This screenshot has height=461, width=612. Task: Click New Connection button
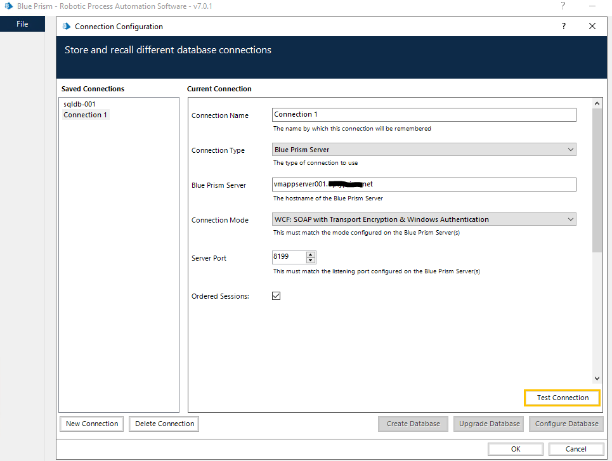pos(92,424)
